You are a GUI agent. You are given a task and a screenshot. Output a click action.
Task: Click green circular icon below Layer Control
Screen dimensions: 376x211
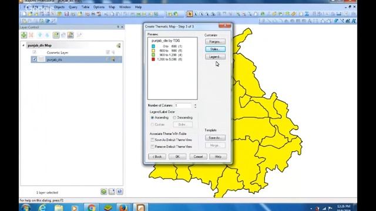coord(103,192)
